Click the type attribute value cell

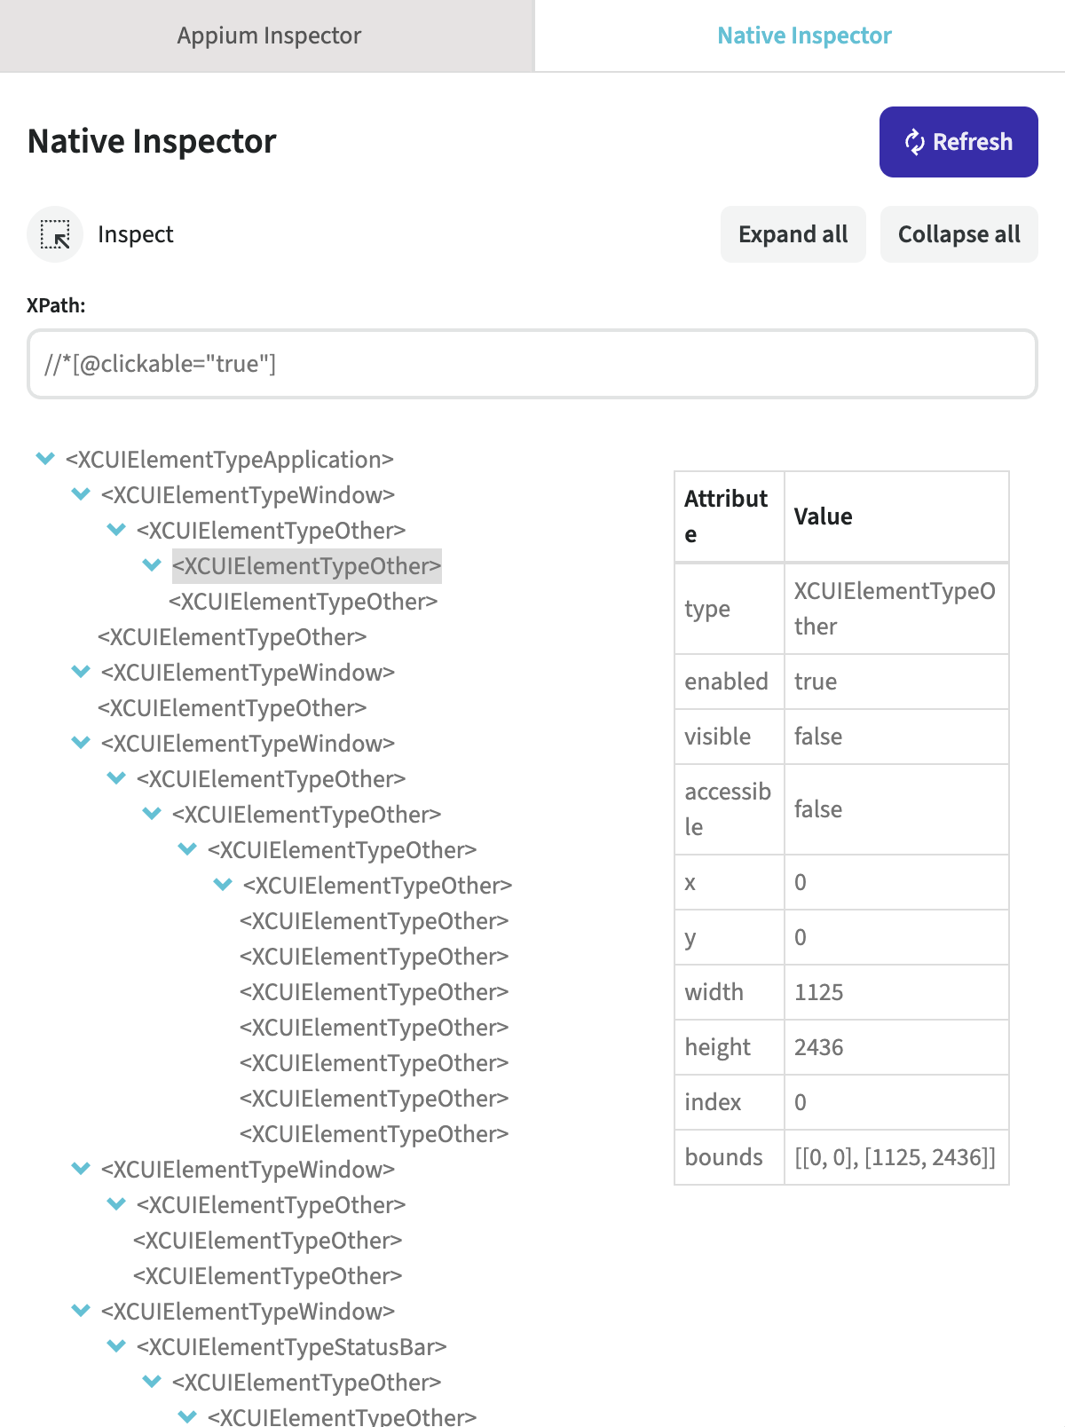point(895,609)
